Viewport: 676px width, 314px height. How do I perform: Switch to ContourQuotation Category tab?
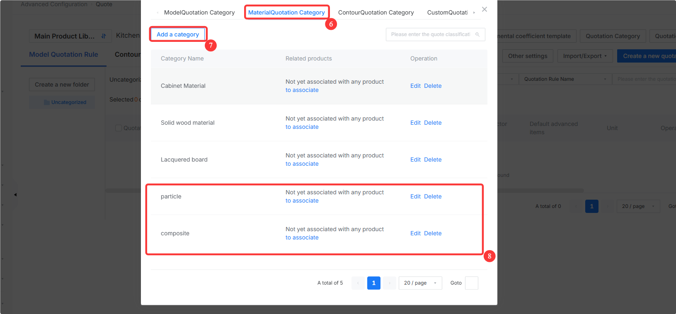click(376, 12)
